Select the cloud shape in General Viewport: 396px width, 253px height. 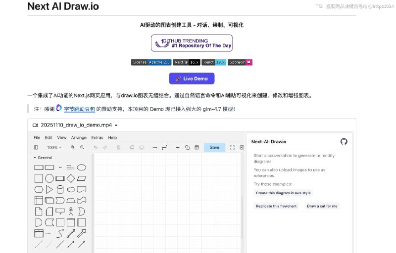click(x=71, y=189)
